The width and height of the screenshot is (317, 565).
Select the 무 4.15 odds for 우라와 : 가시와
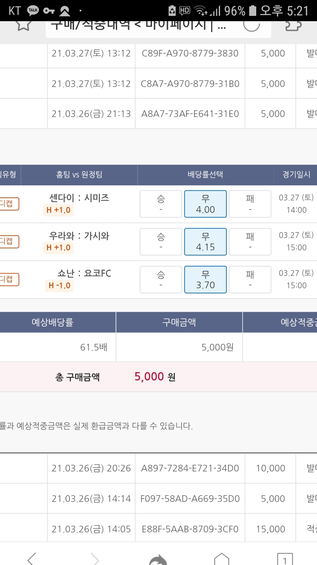click(205, 241)
